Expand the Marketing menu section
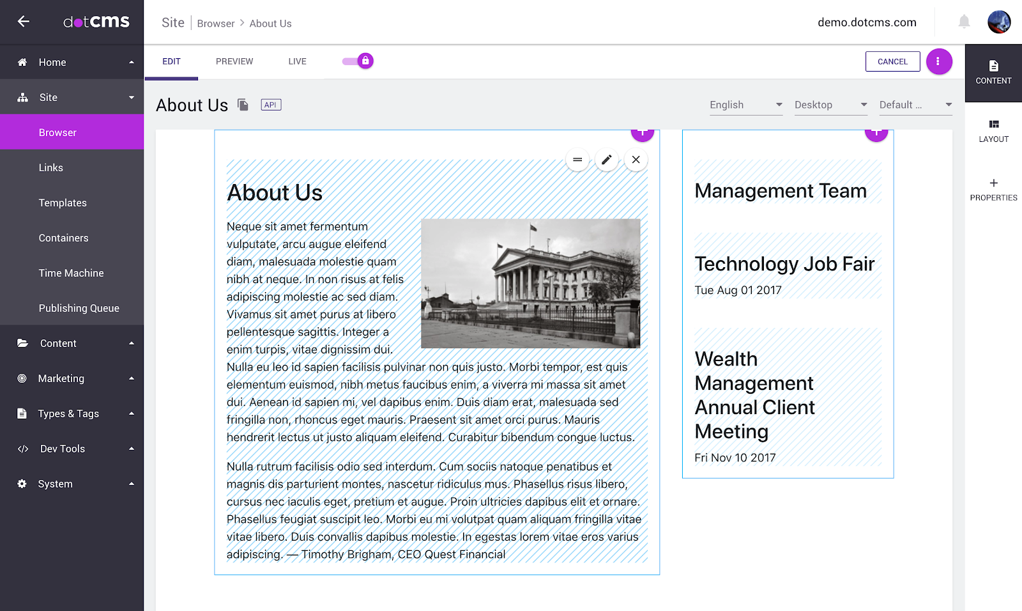The image size is (1022, 611). click(x=132, y=378)
